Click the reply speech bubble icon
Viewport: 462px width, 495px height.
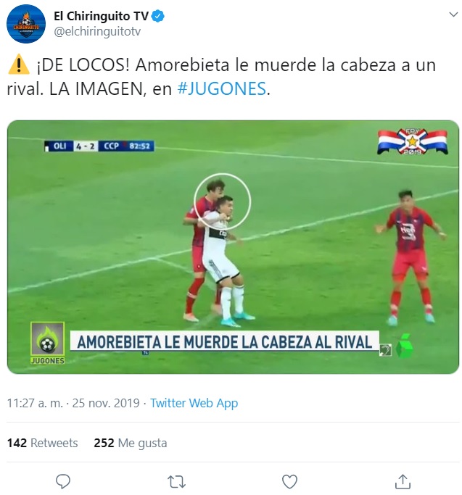coord(63,481)
